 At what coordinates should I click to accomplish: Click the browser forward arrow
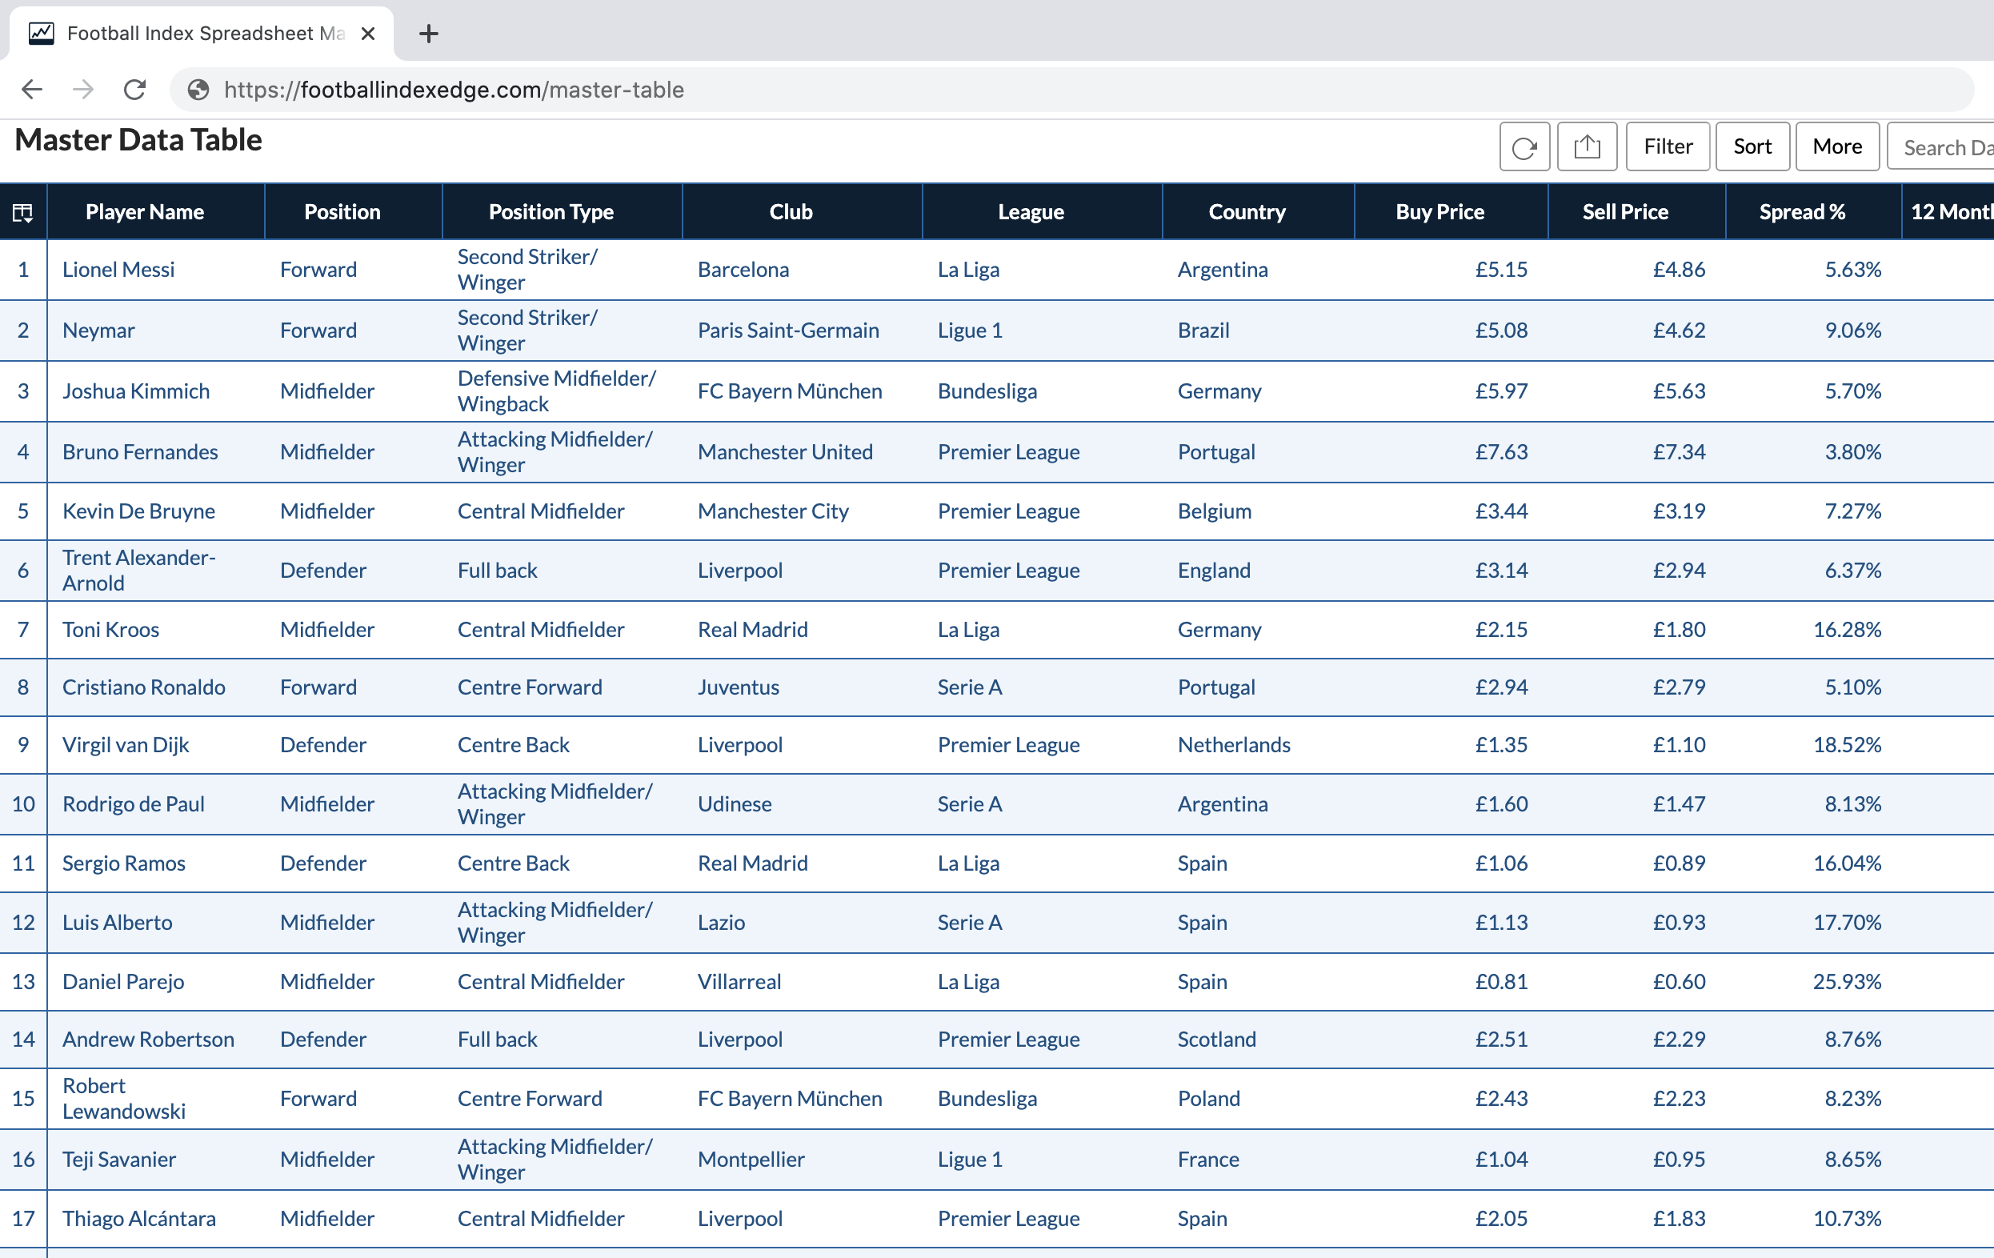pos(82,90)
